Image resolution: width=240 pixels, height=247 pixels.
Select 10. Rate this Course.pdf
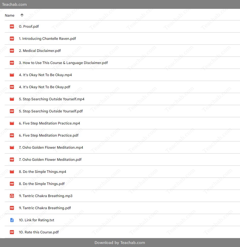[39, 232]
